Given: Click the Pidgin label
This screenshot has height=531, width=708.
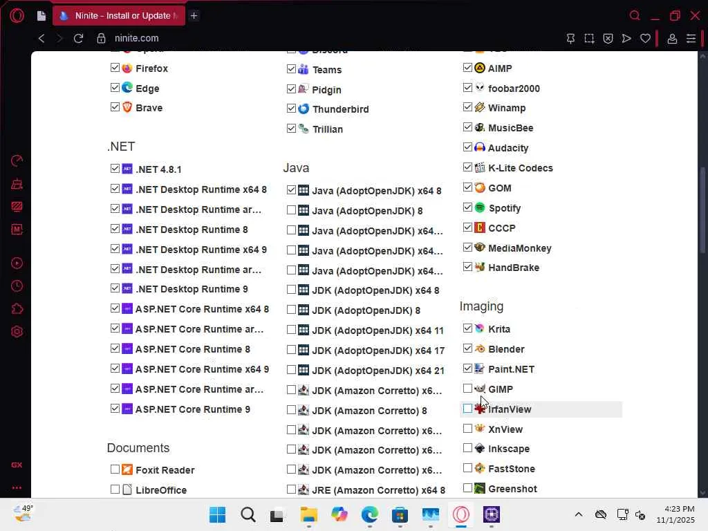Looking at the screenshot, I should (x=326, y=90).
